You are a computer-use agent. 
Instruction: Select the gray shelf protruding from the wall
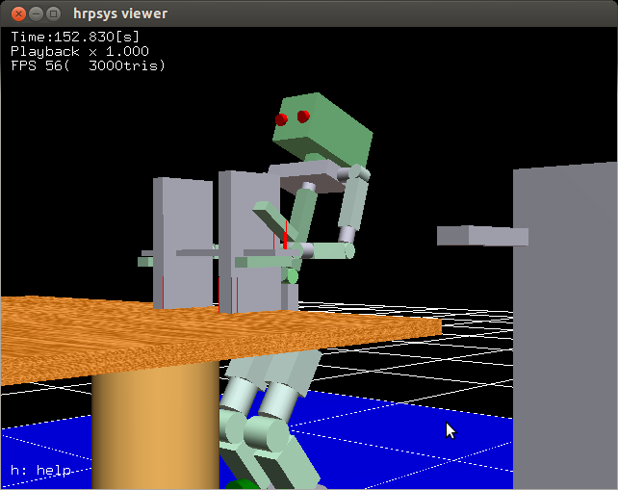coord(481,236)
